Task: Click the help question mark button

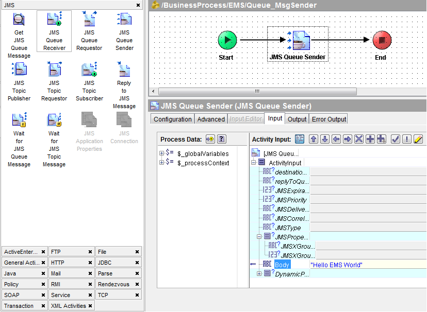Action: click(222, 139)
